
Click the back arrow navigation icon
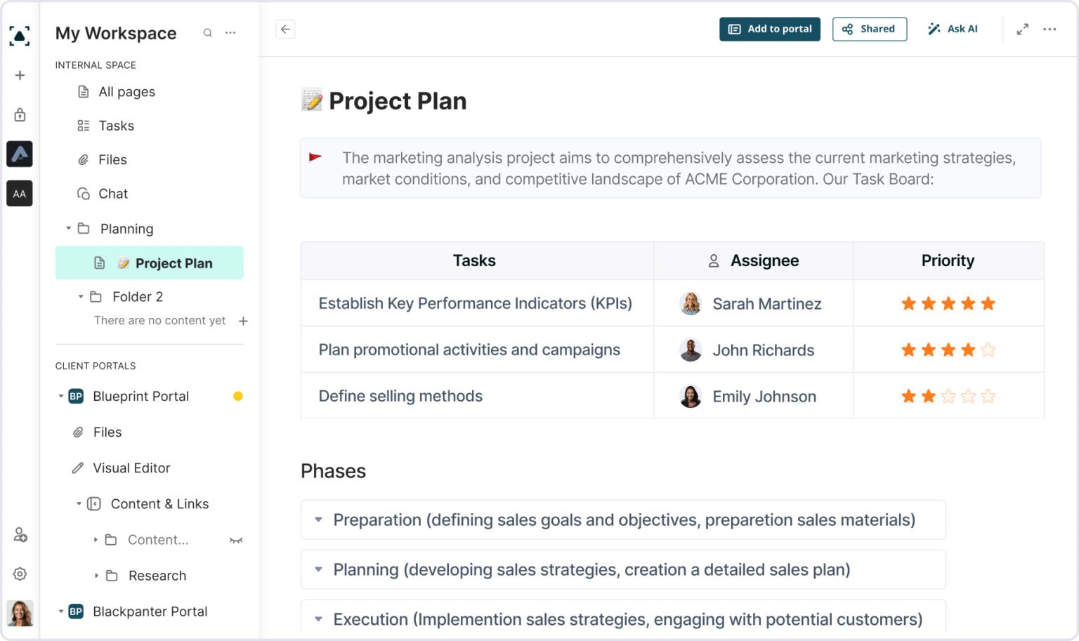[285, 29]
